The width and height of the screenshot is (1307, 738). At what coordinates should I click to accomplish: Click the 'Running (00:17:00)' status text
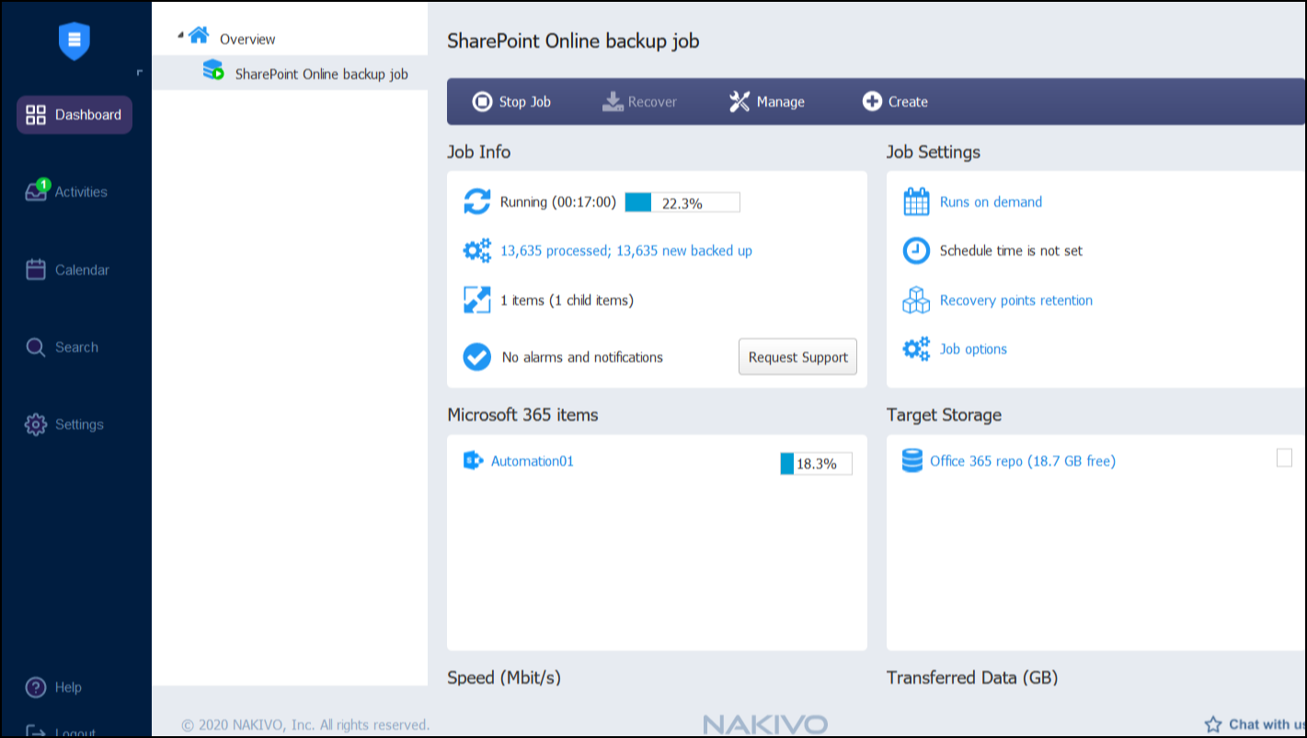coord(558,202)
